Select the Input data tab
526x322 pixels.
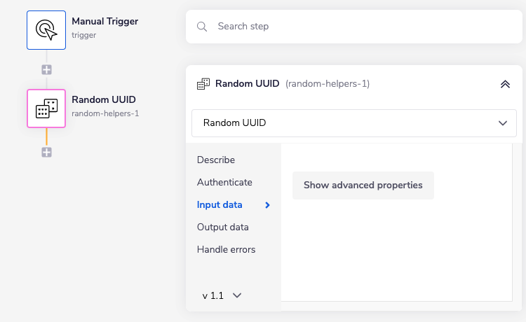(220, 205)
